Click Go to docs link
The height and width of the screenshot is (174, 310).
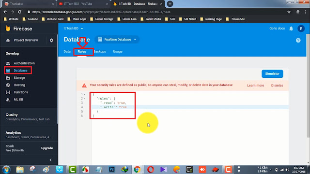277,29
